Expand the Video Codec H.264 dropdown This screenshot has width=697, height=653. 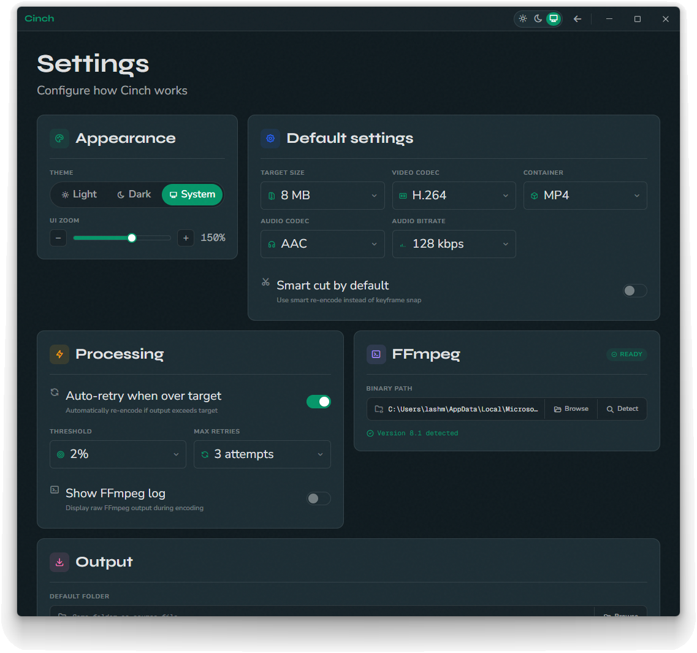454,196
